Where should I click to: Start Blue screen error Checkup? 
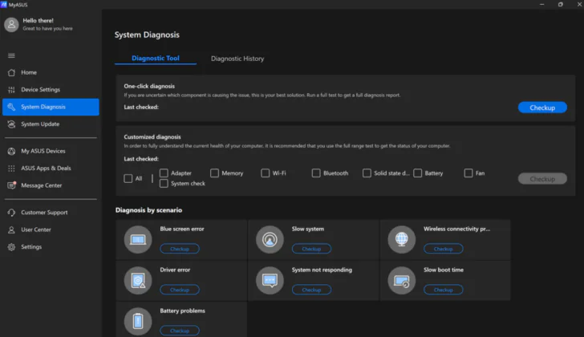pyautogui.click(x=180, y=249)
